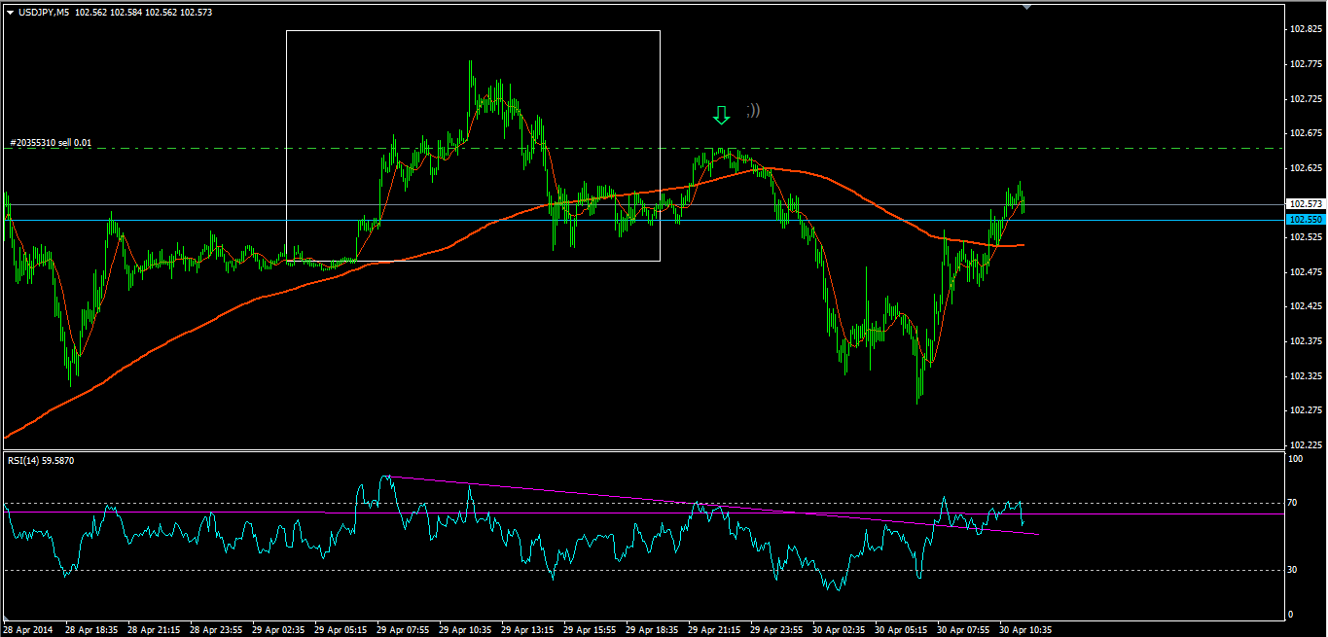Select the green down arrow chart object
Viewport: 1328px width, 637px height.
721,116
